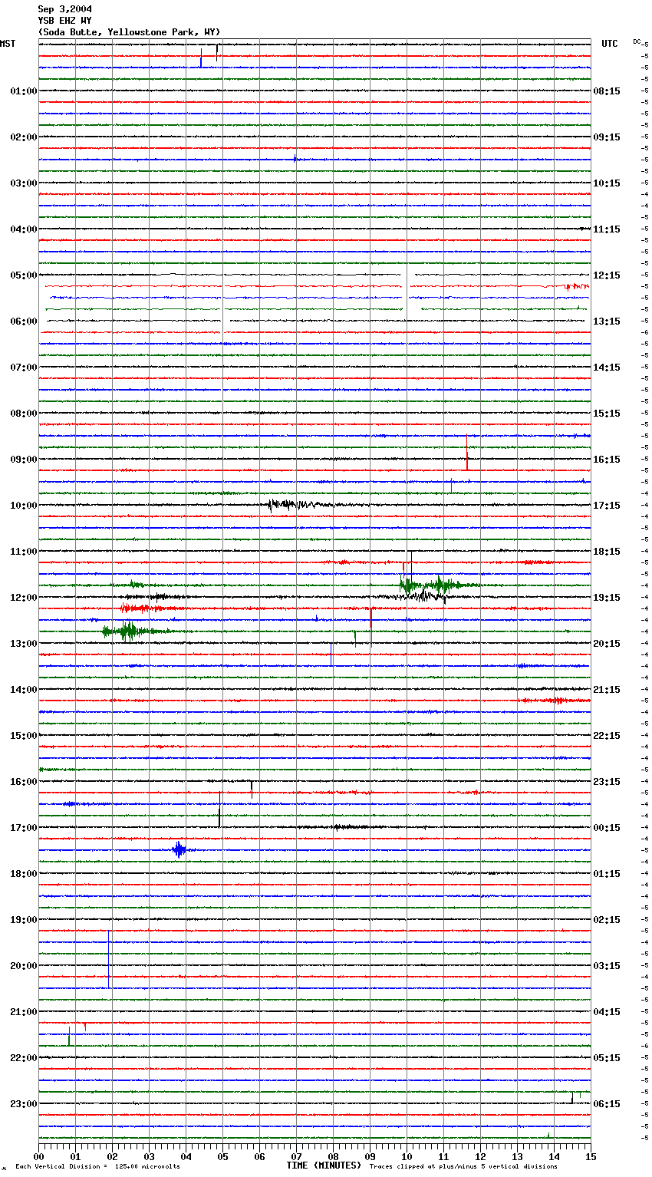Screen dimensions: 652x1177
Task: Click the "20:00" MST time label
Action: click(24, 966)
